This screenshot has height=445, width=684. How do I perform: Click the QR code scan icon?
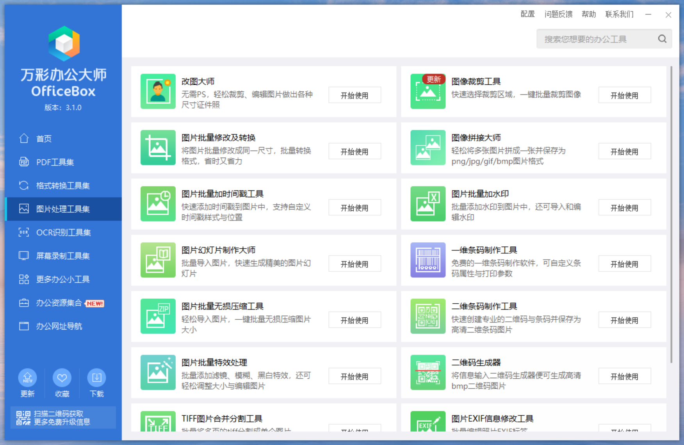coord(23,418)
